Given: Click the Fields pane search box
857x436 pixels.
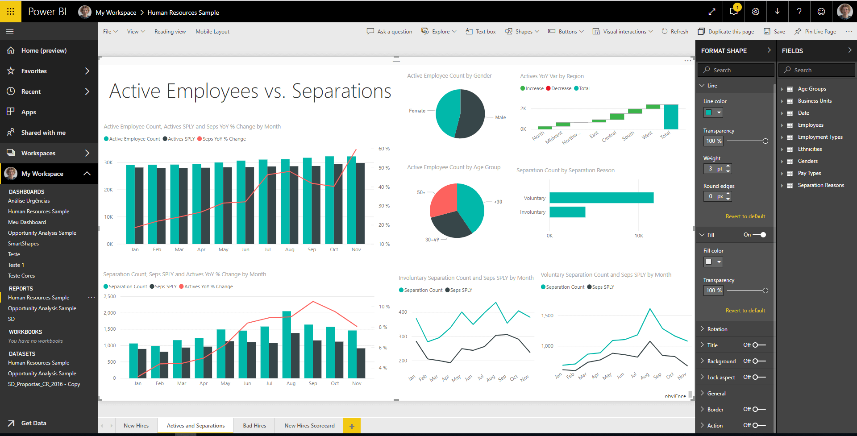Looking at the screenshot, I should point(816,70).
